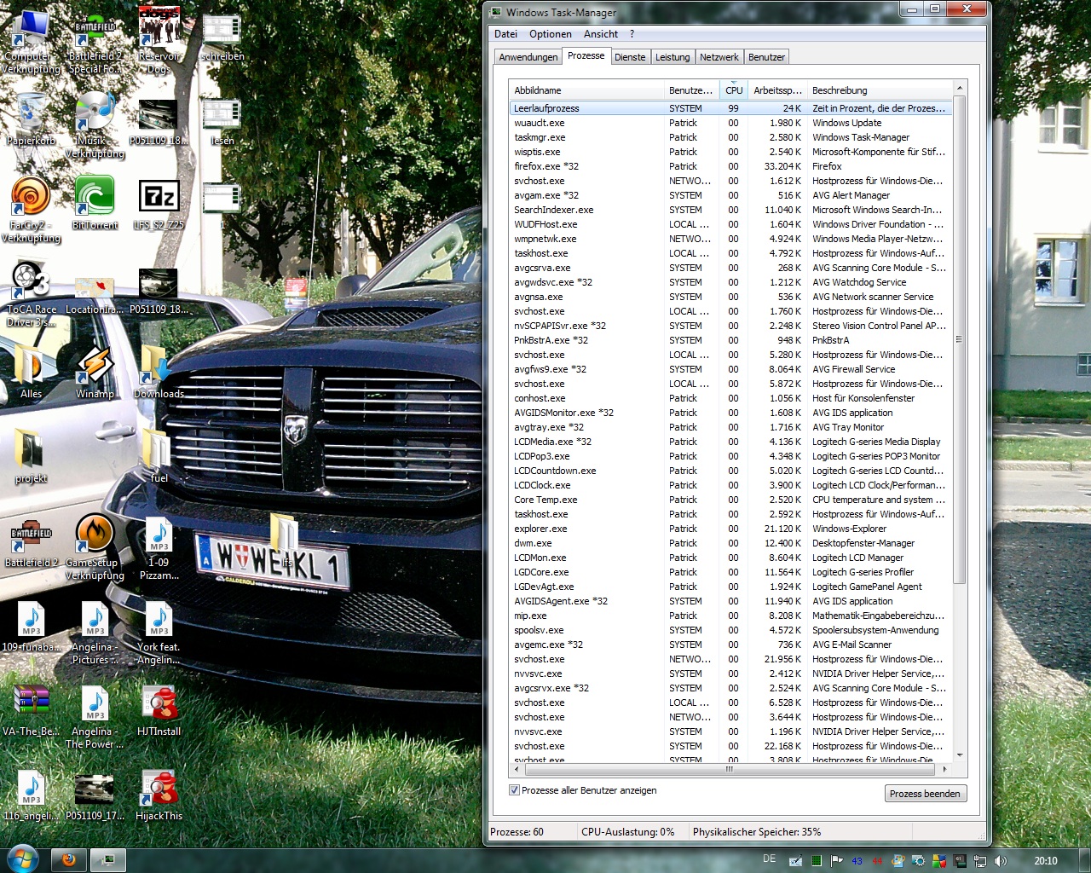
Task: Select the wuauclt.exe process row
Action: 730,123
